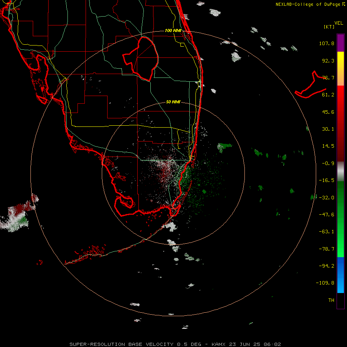Select the -16.5 scale value
347x347 pixels.
327,180
